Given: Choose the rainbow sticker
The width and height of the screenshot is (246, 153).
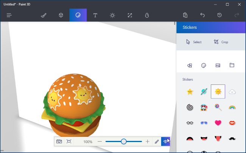Looking at the screenshot, I should [x=232, y=107].
